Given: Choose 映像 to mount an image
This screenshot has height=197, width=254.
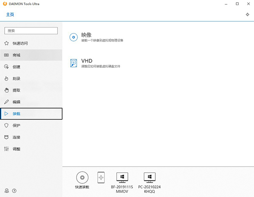Looking at the screenshot, I should click(x=87, y=35).
